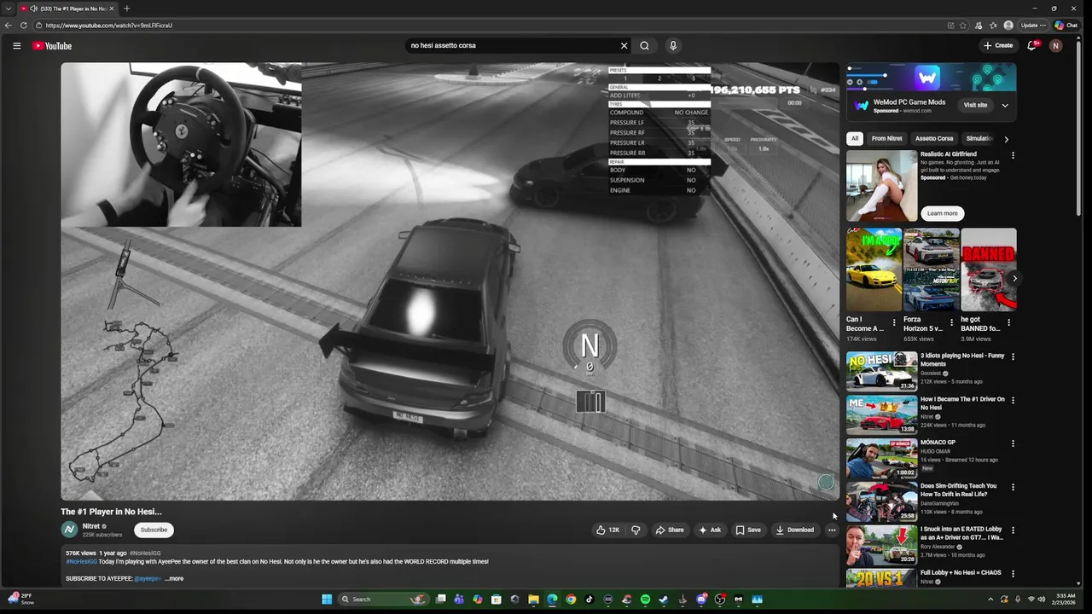Viewport: 1092px width, 614px height.
Task: Click the Edge Update button
Action: click(1033, 26)
